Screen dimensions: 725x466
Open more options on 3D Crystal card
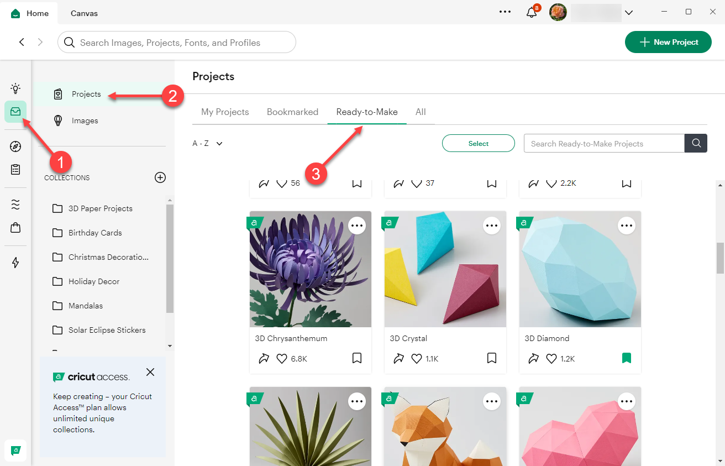[492, 226]
